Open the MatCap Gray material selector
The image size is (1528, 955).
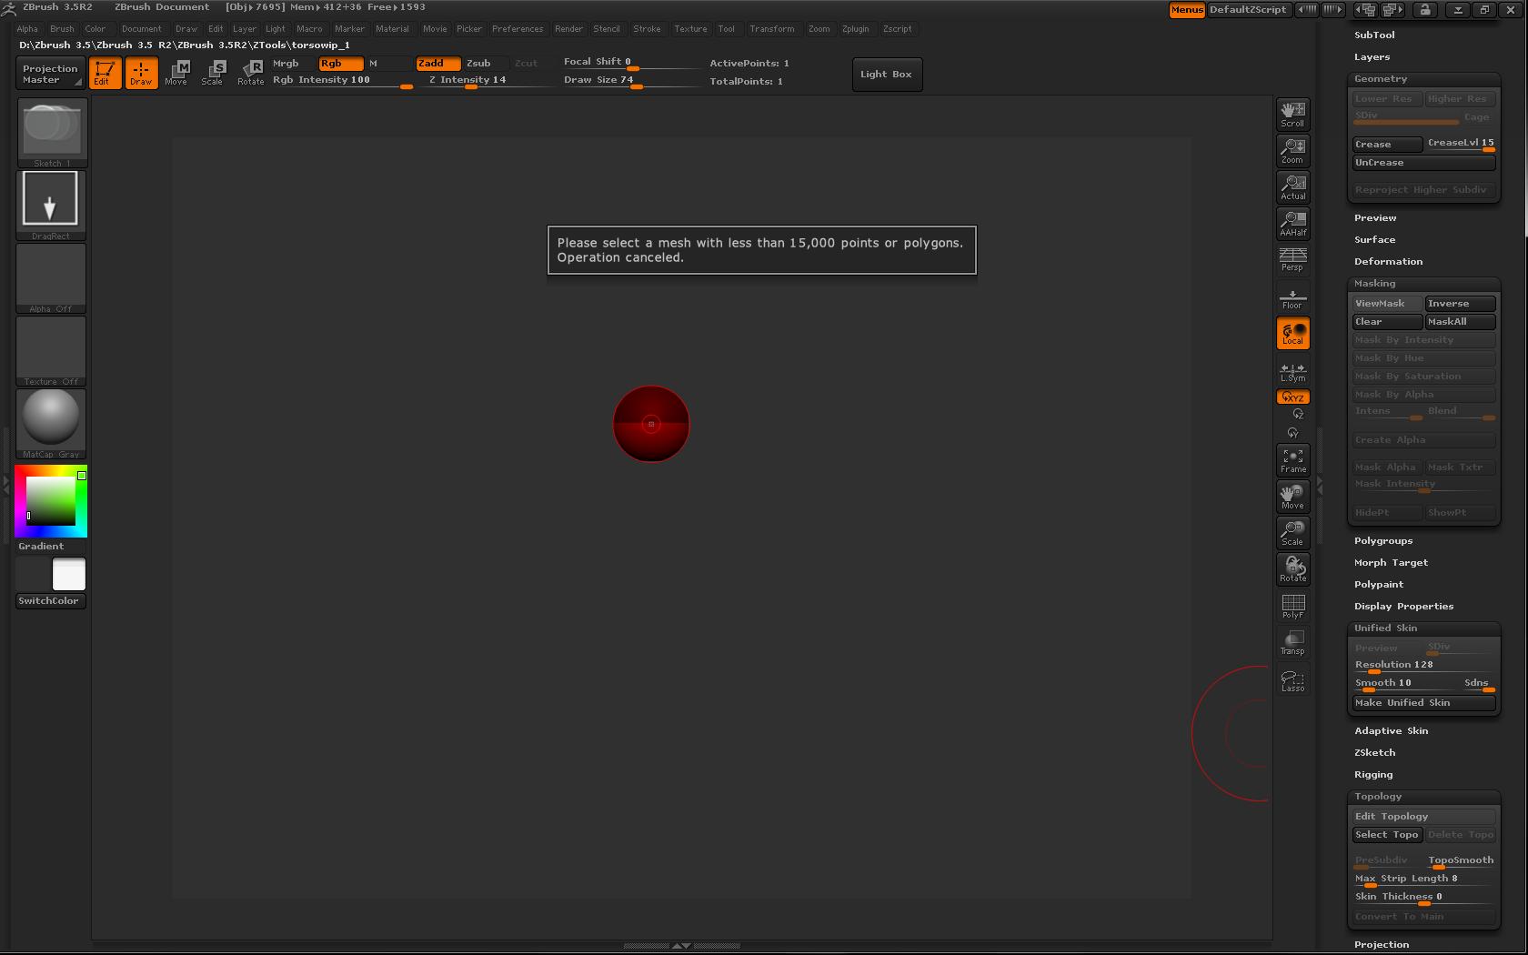pyautogui.click(x=51, y=424)
